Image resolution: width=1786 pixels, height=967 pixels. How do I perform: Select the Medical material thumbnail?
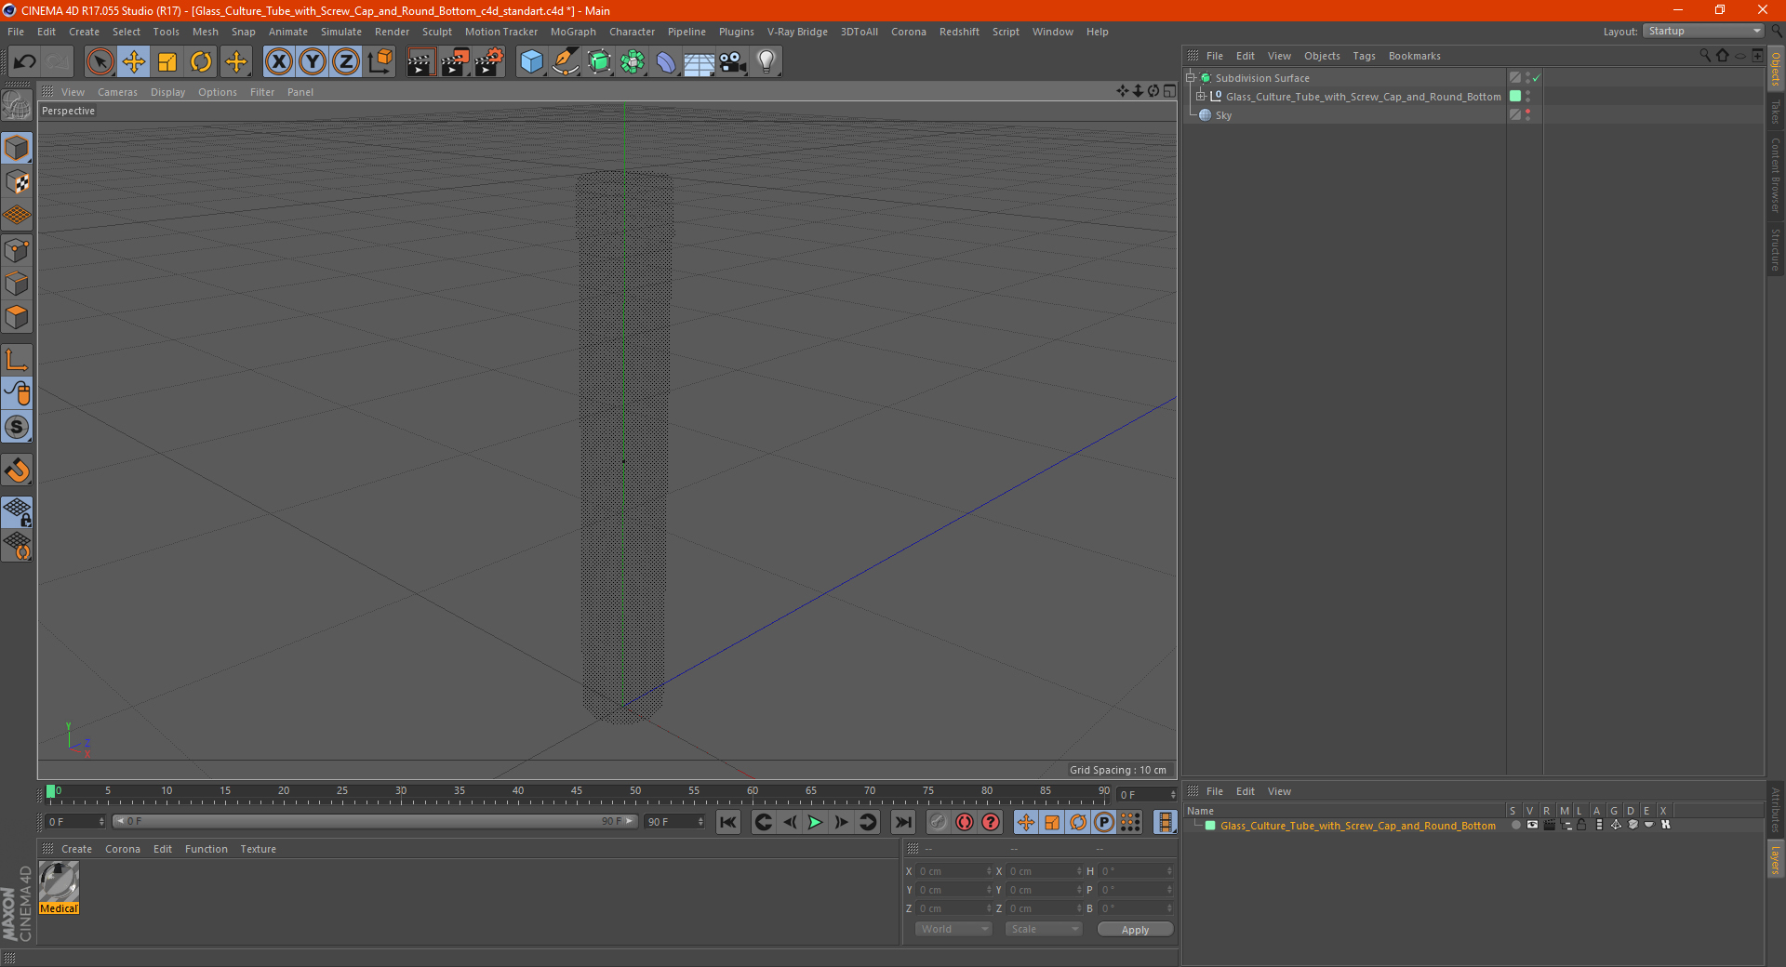coord(59,881)
